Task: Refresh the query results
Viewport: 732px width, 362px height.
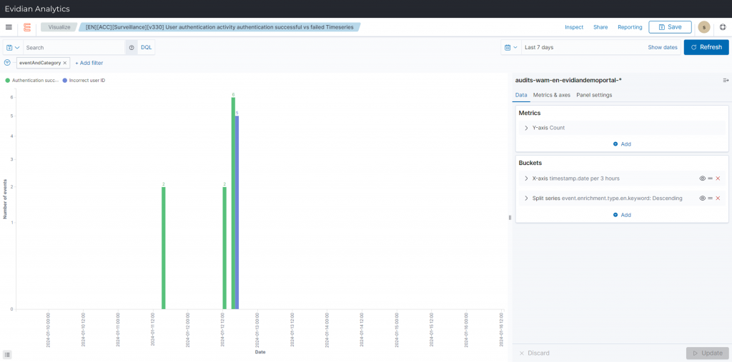Action: point(706,47)
